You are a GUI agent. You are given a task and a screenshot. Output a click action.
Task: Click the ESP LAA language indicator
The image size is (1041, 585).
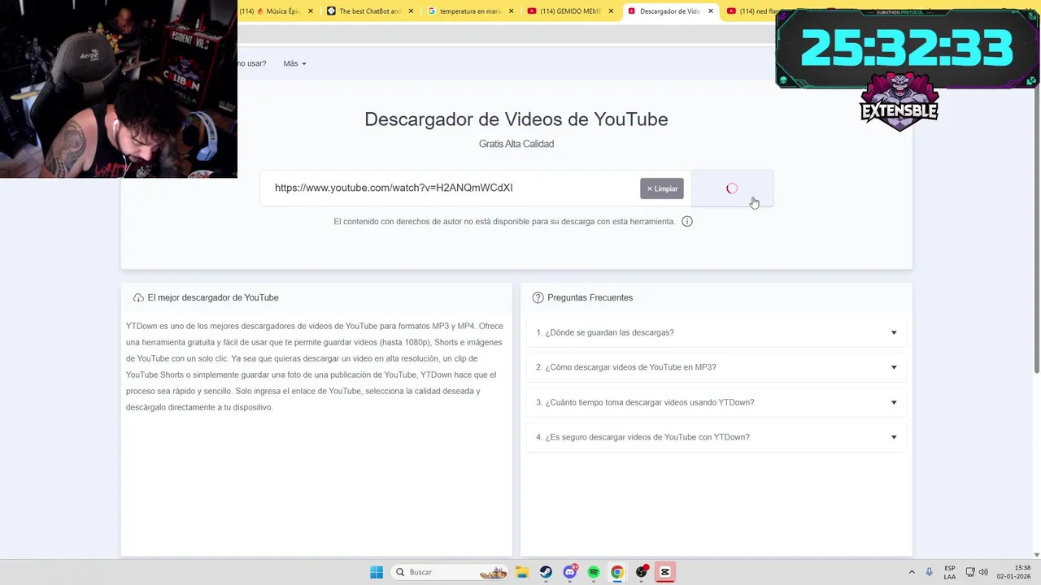tap(950, 572)
